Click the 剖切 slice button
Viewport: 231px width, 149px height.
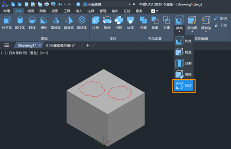(221, 18)
